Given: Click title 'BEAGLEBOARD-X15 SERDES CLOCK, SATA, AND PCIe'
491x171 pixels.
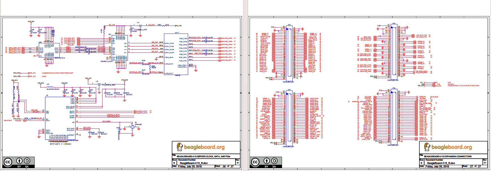Looking at the screenshot, I should (x=203, y=156).
